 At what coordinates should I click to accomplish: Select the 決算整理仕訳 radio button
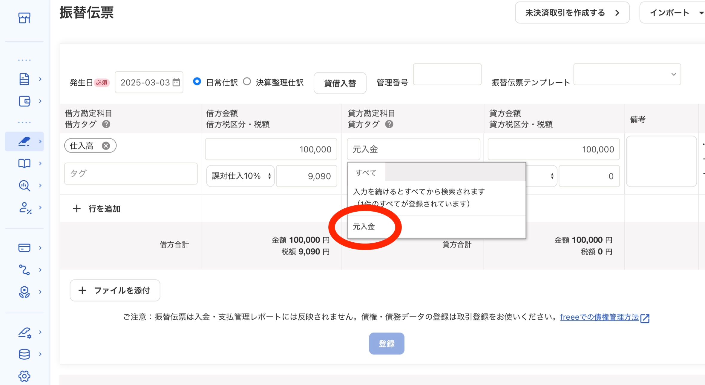click(x=247, y=81)
